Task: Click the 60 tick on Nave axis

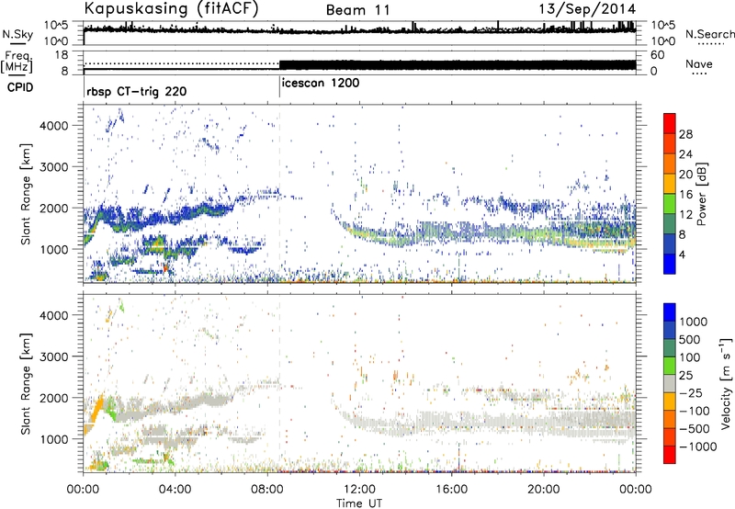Action: pyautogui.click(x=658, y=55)
